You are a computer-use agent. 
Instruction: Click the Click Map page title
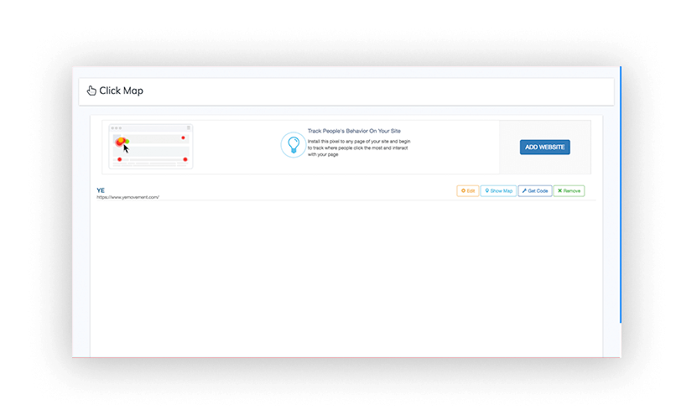coord(121,91)
